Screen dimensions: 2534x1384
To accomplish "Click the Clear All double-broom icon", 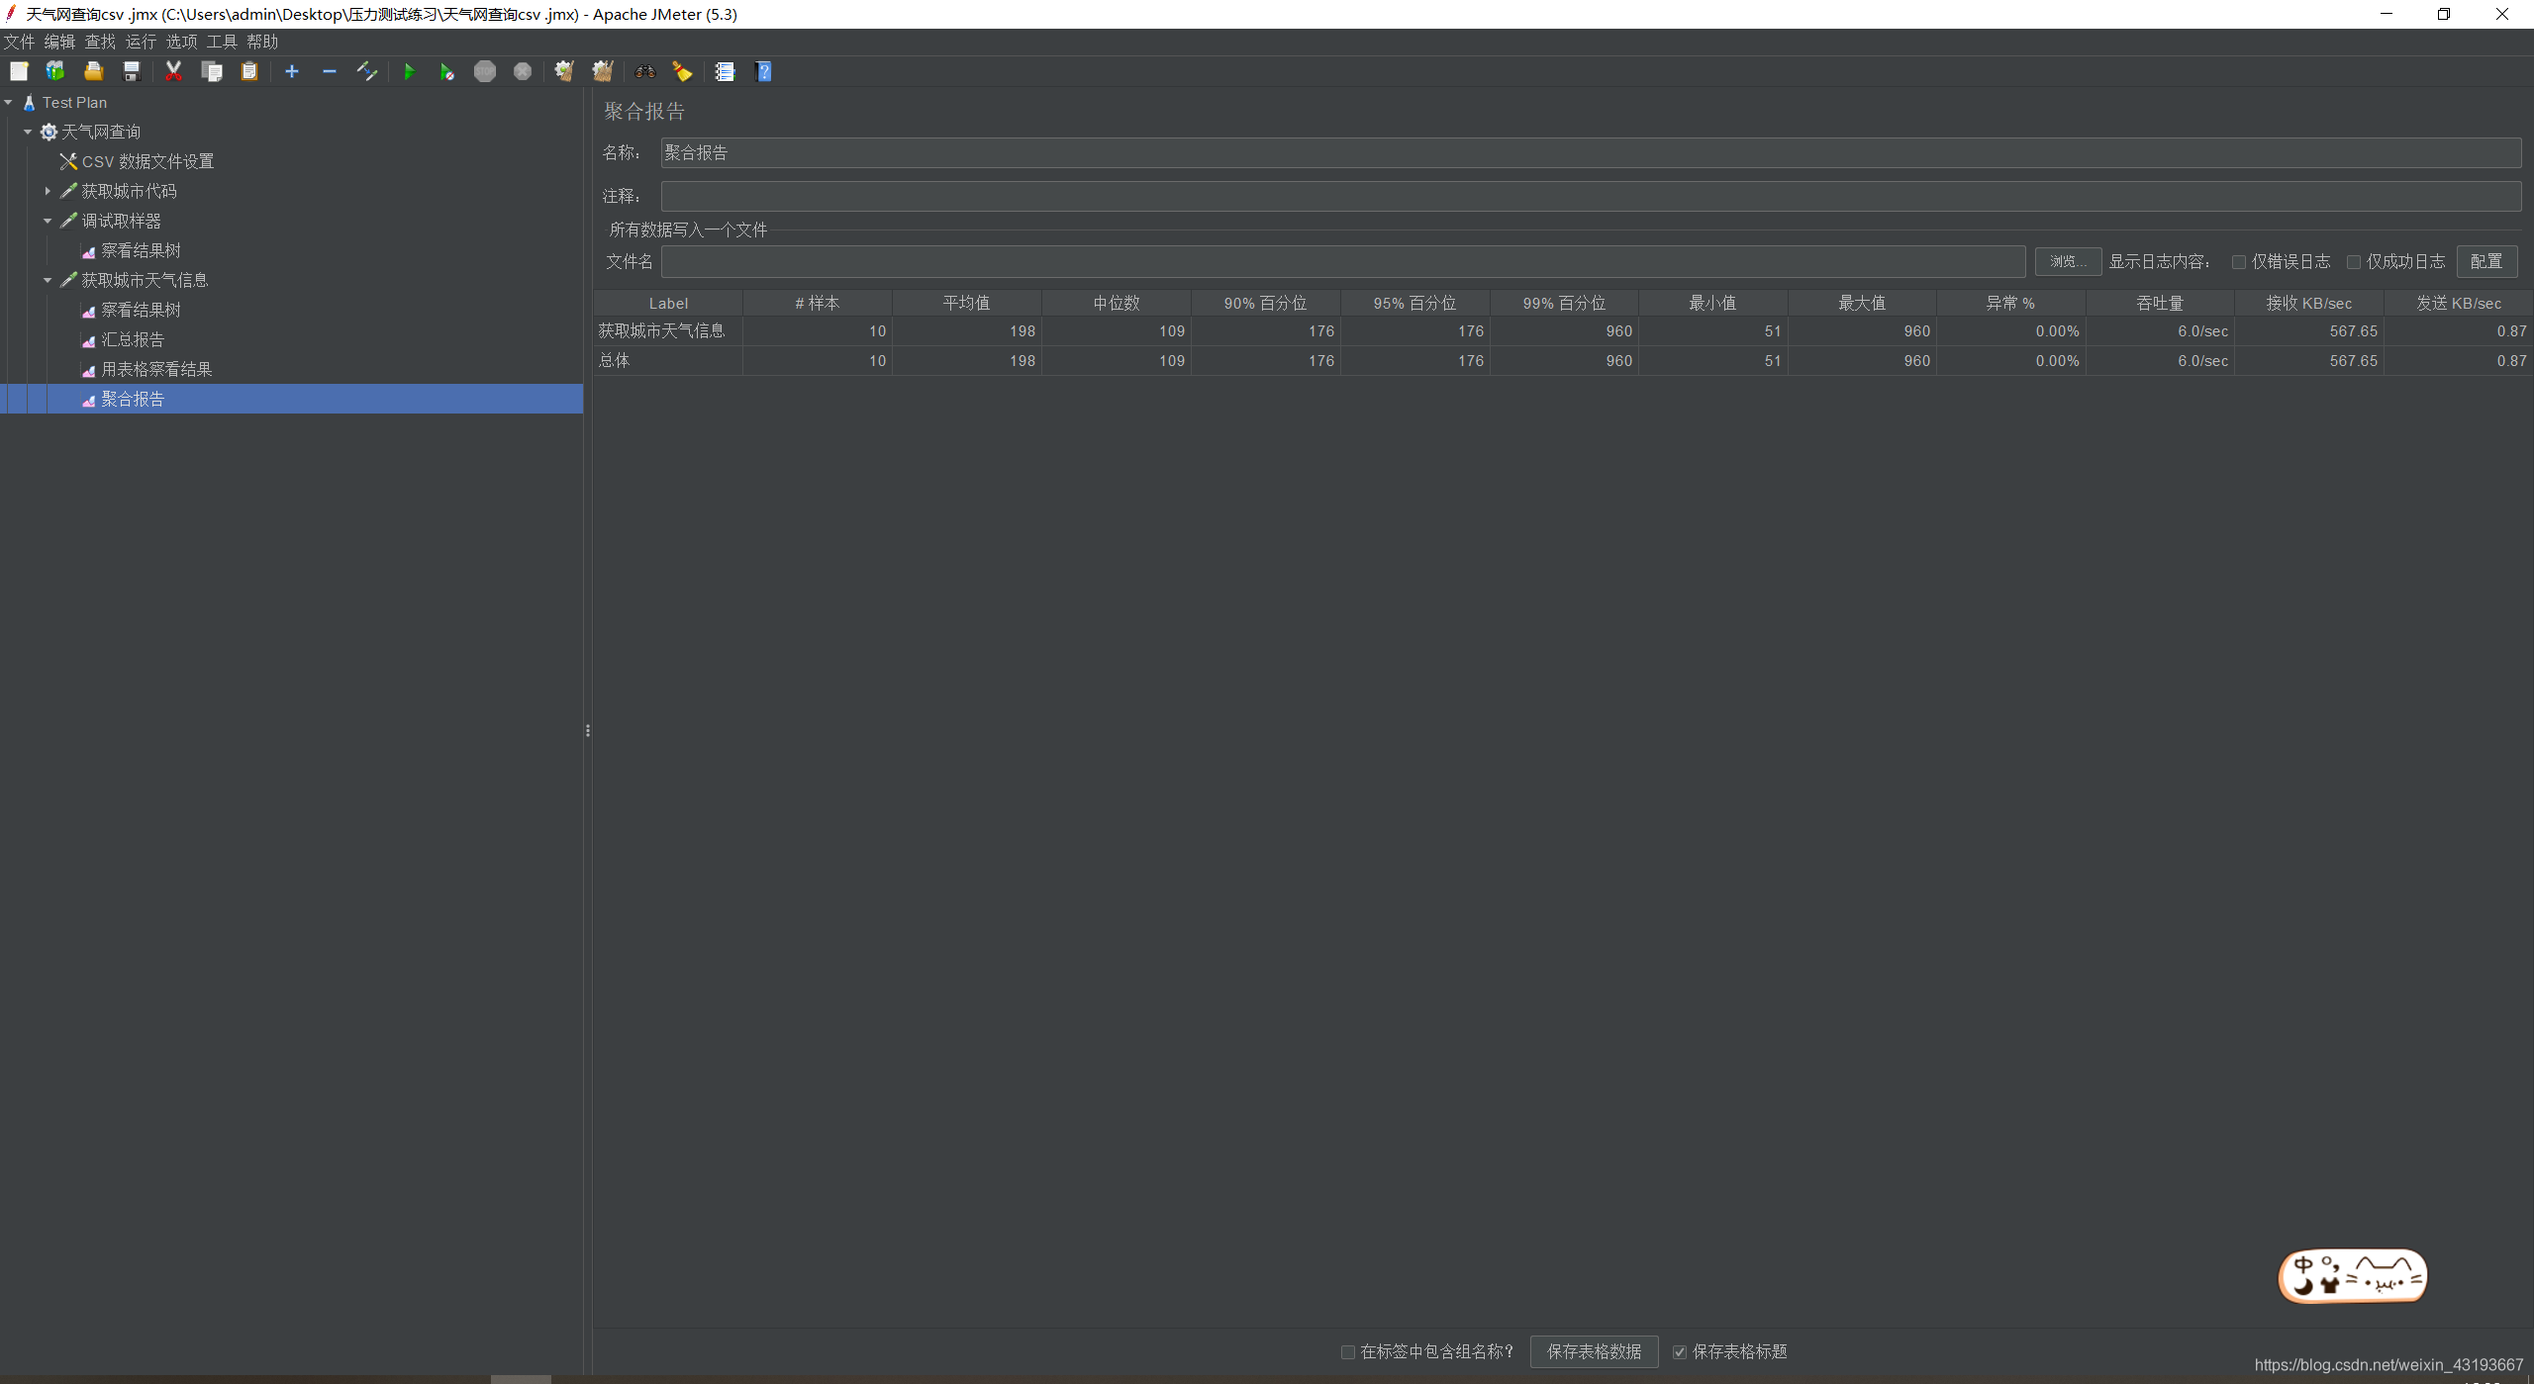I will click(x=602, y=71).
